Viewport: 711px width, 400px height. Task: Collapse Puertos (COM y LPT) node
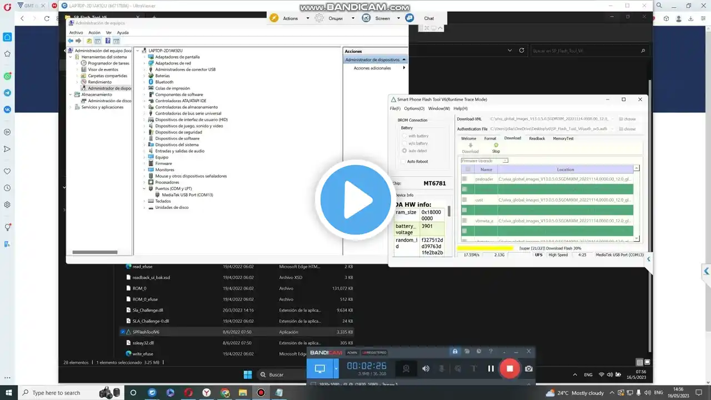pos(144,188)
